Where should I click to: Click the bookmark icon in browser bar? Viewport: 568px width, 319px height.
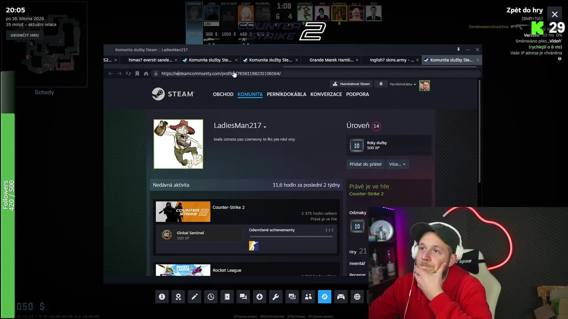[137, 74]
